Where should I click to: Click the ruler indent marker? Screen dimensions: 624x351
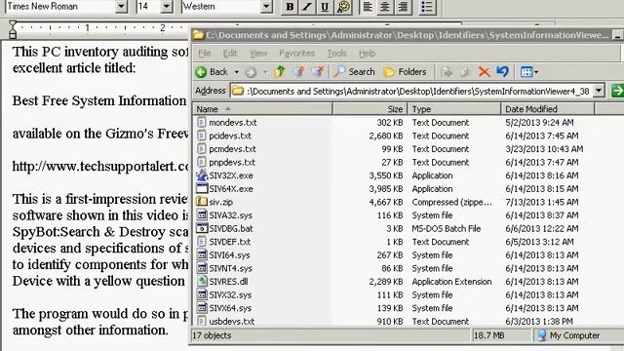(13, 30)
